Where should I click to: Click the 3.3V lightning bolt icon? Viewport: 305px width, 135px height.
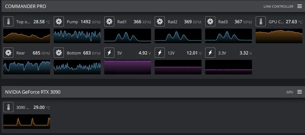pyautogui.click(x=210, y=53)
